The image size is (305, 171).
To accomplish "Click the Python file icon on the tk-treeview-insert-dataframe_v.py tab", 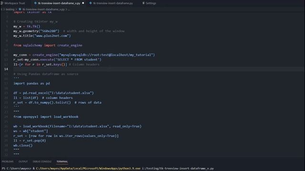I will [35, 3].
